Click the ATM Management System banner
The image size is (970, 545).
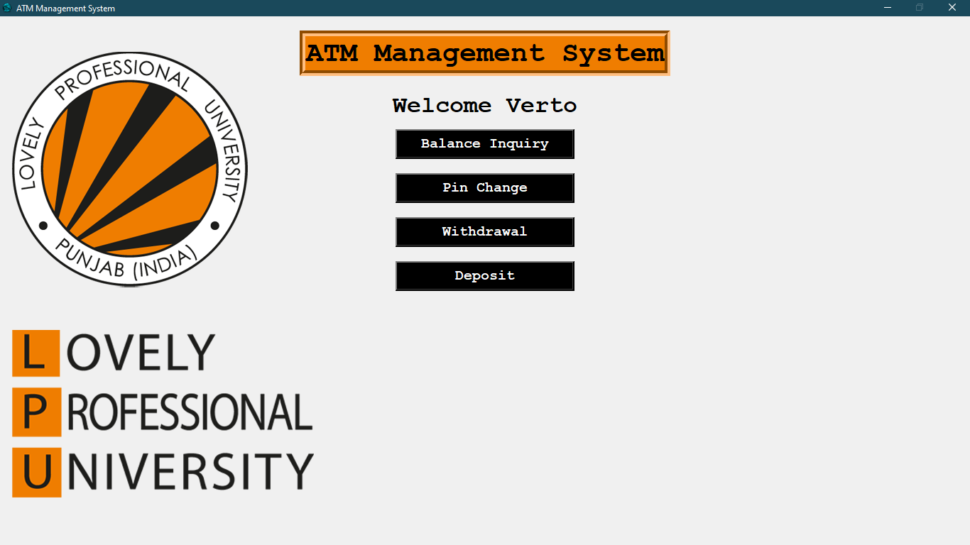[x=485, y=53]
